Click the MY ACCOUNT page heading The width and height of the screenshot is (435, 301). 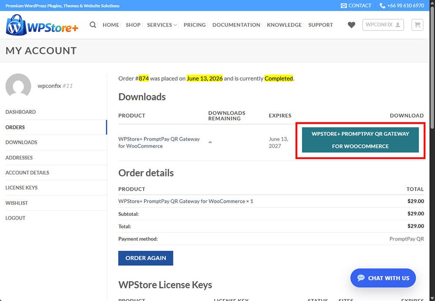pos(41,51)
